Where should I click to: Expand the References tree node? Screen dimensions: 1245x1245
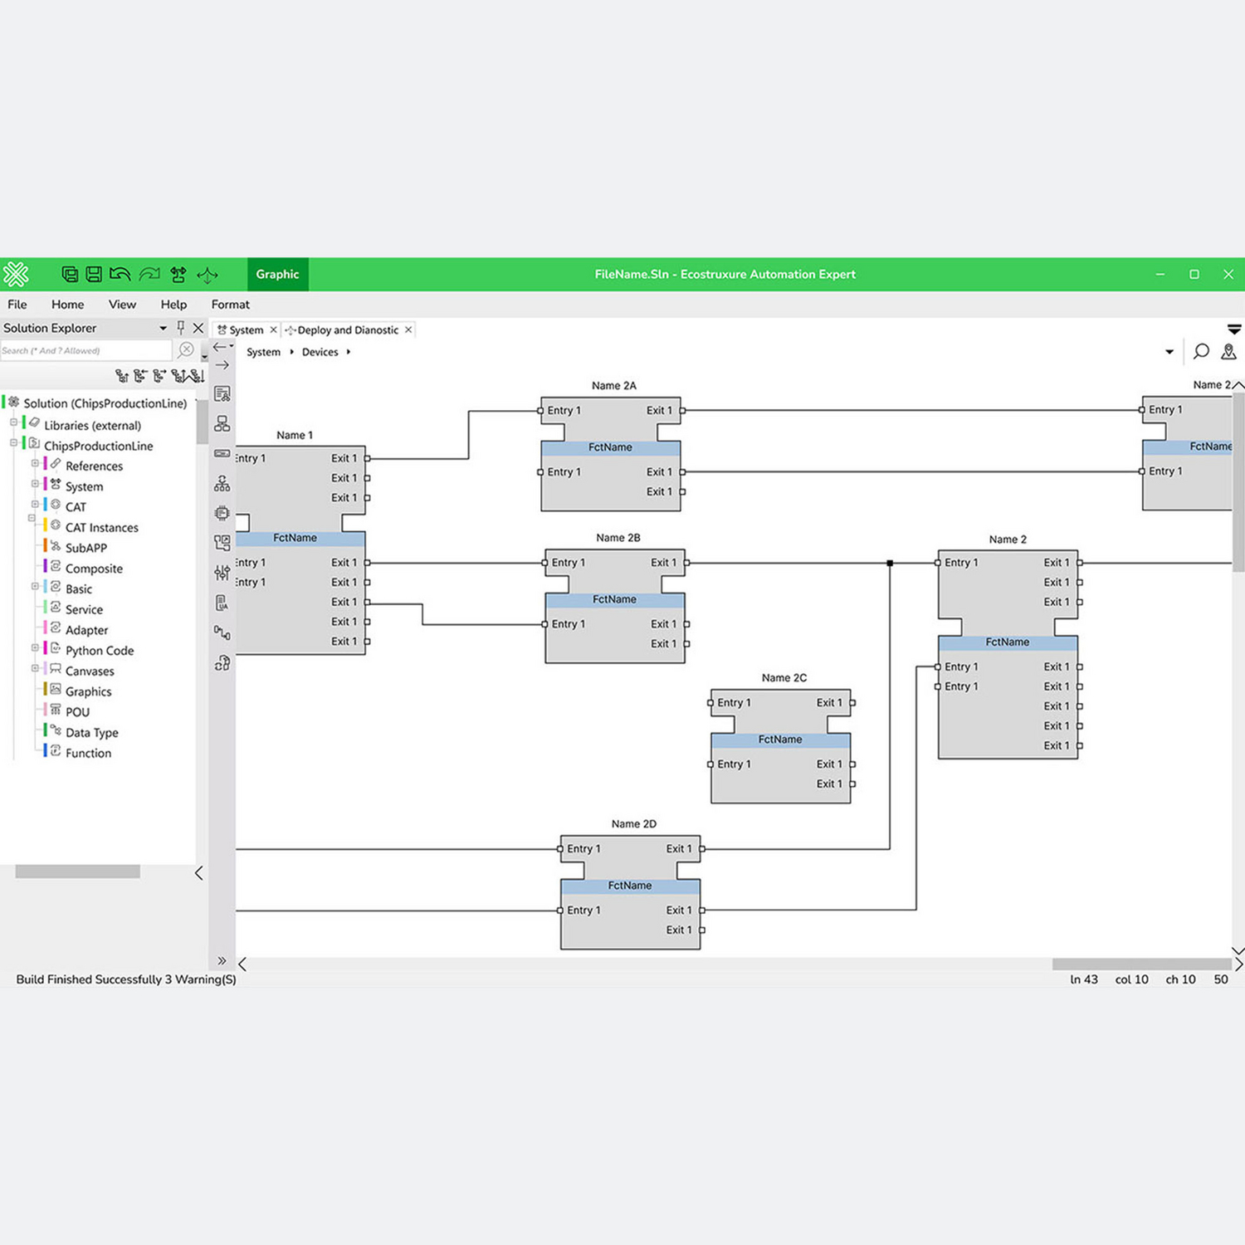click(x=35, y=464)
